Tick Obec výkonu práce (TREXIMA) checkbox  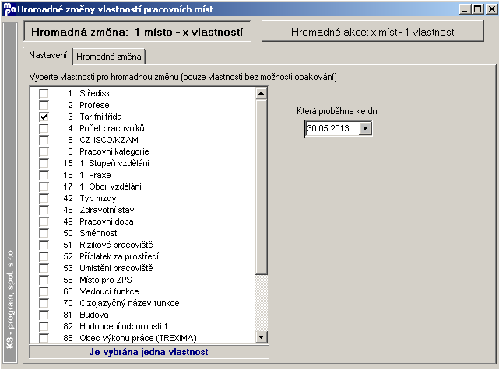pos(44,338)
